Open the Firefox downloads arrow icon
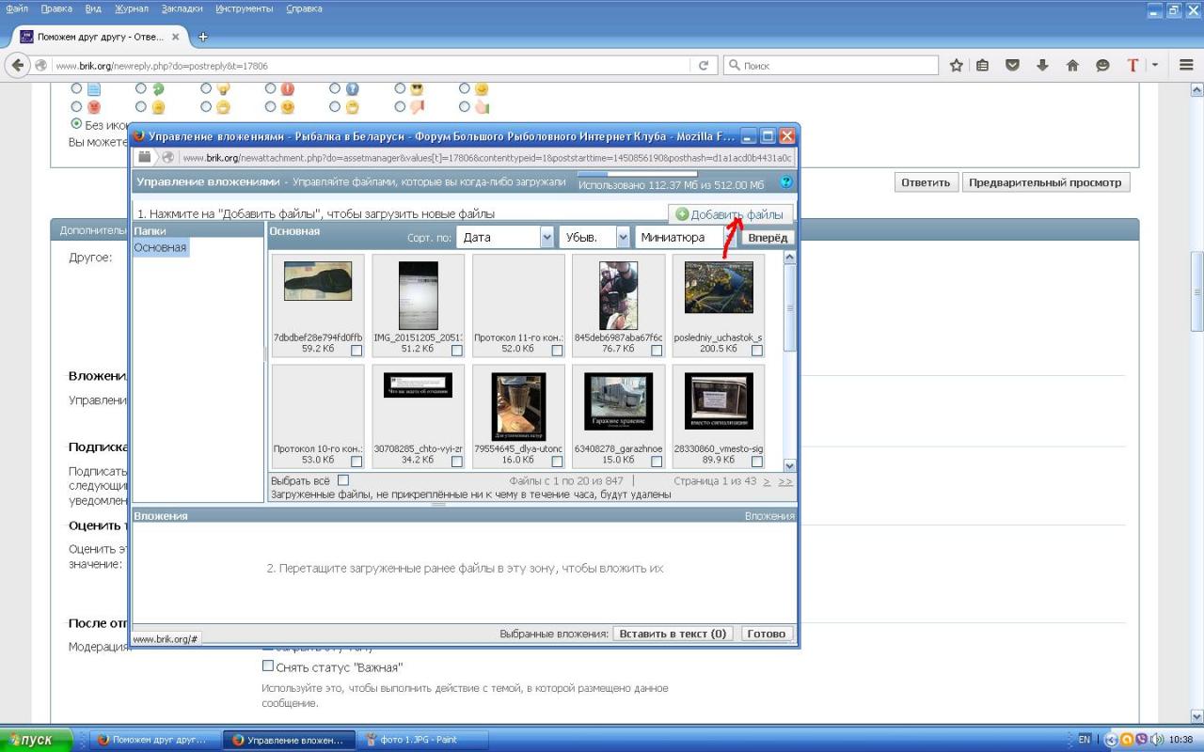The width and height of the screenshot is (1204, 752). point(1042,66)
